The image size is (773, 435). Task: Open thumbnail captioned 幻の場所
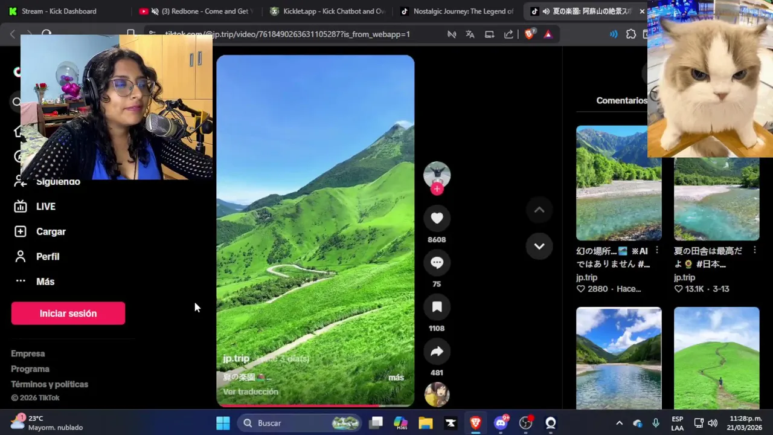[x=619, y=183]
